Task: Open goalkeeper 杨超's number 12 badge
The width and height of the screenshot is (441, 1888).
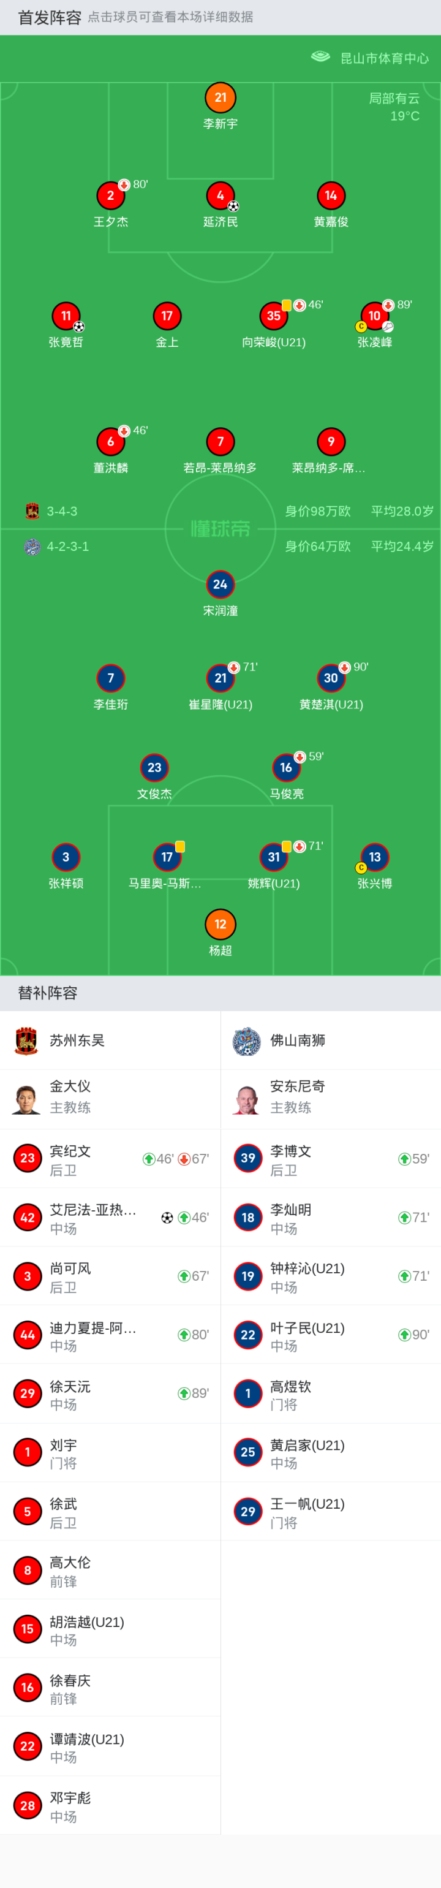Action: click(221, 924)
